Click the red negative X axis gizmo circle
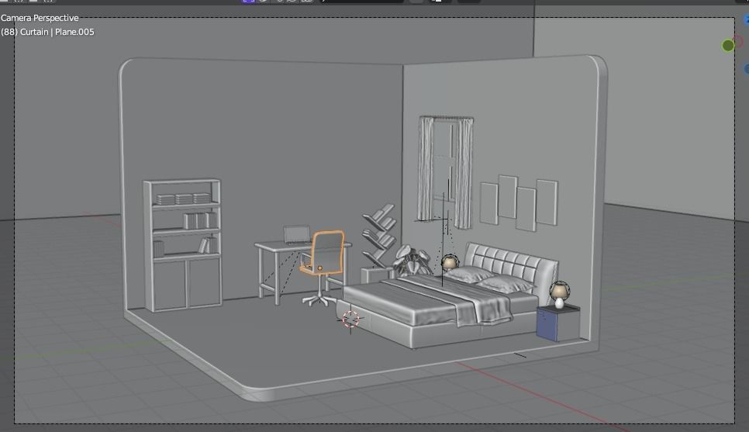The image size is (749, 432). 738,42
